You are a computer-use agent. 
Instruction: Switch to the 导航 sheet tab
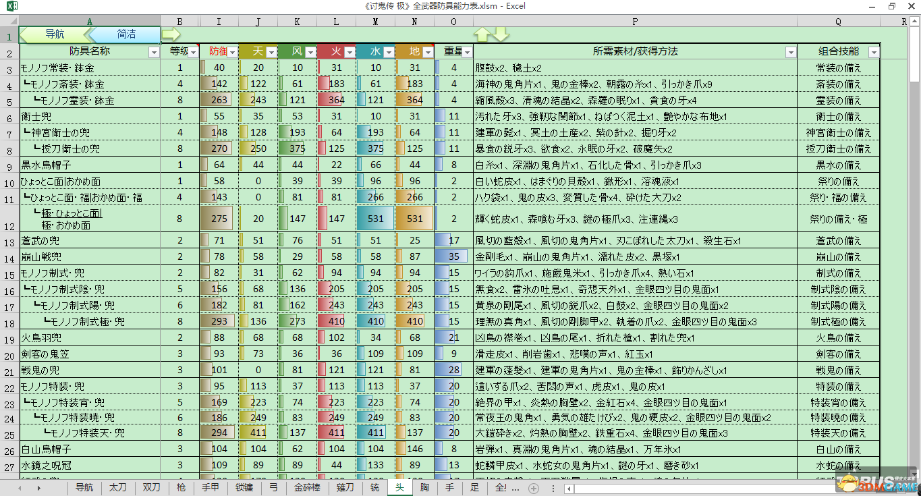(x=84, y=488)
